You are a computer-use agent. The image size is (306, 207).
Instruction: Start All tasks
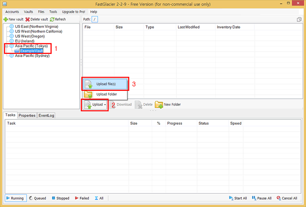tap(238, 198)
